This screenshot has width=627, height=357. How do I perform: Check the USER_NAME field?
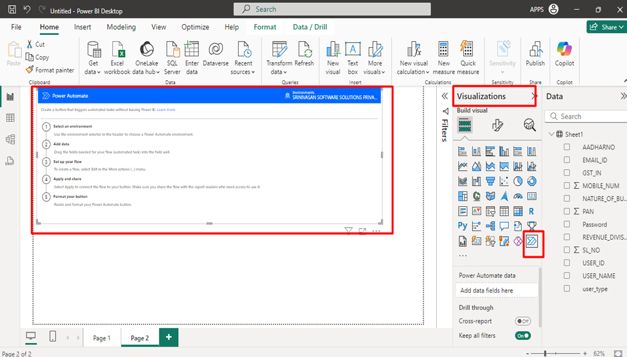(566, 275)
